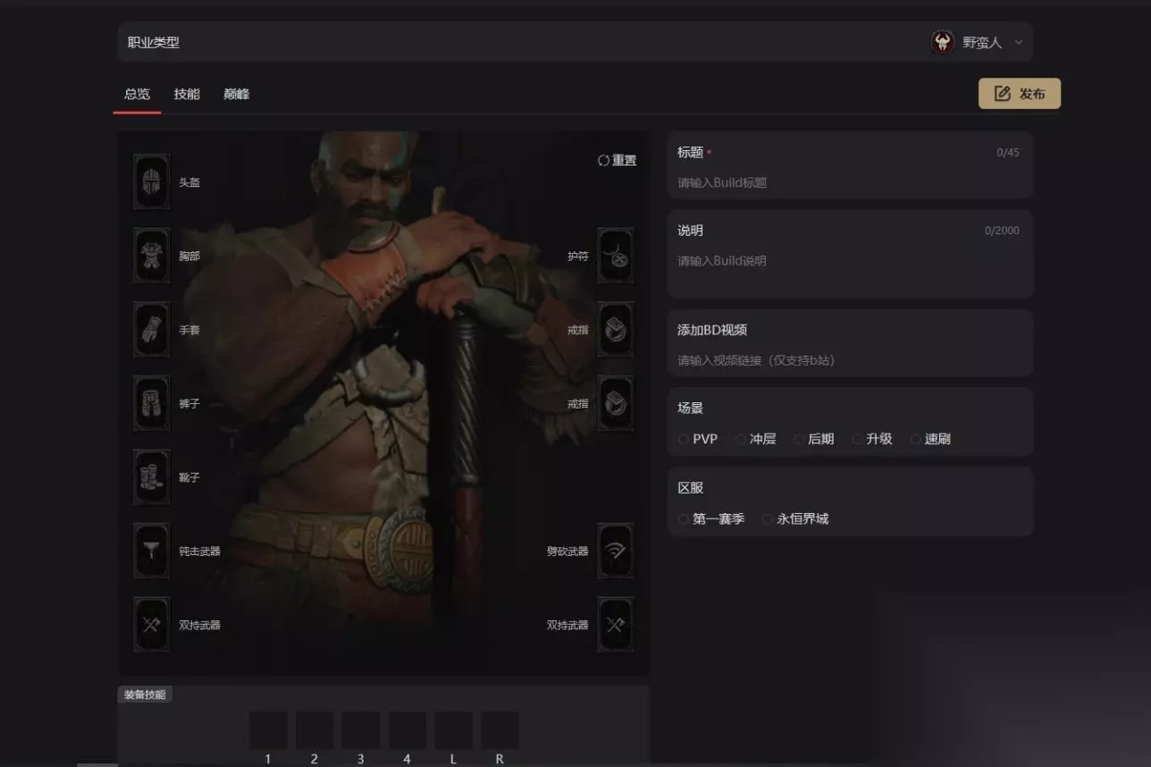Select the PVP scene radio button

[x=684, y=439]
